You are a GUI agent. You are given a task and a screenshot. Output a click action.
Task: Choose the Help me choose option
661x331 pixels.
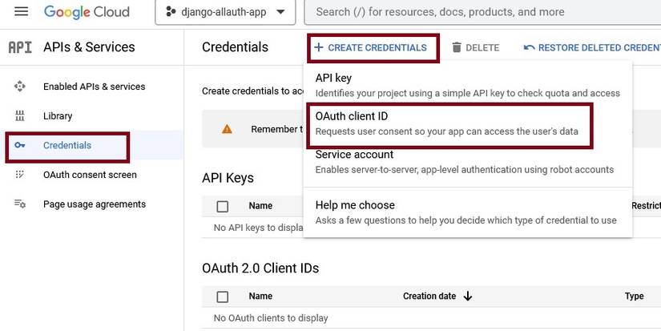466,212
